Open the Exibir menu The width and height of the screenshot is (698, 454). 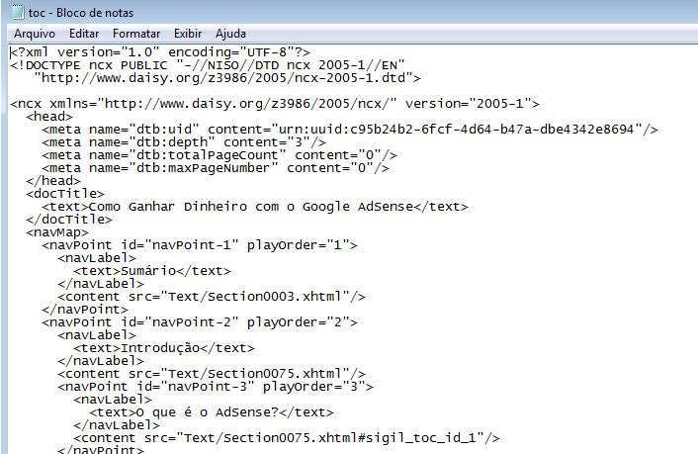coord(188,34)
